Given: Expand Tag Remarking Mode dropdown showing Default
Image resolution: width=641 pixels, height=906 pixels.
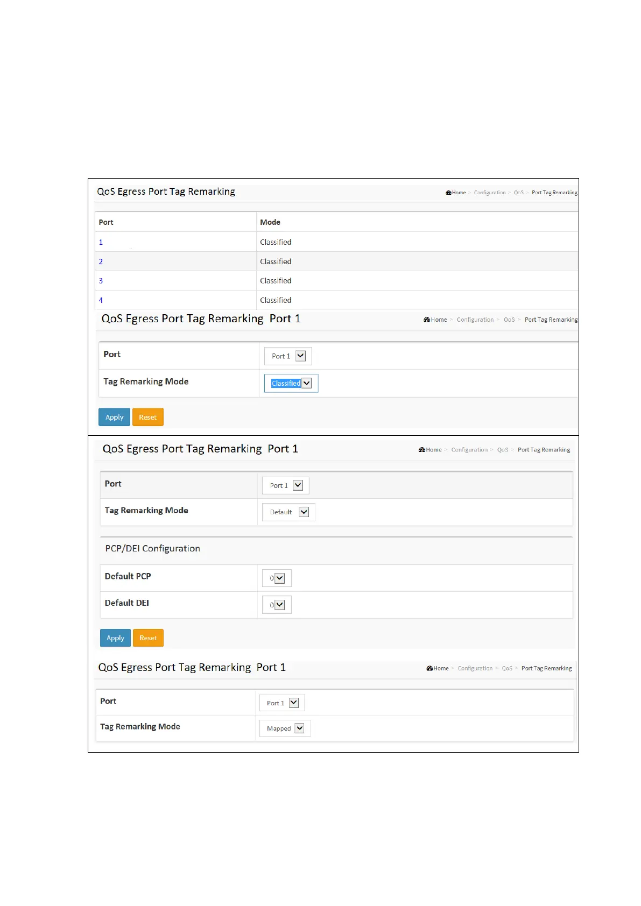Looking at the screenshot, I should tap(289, 512).
